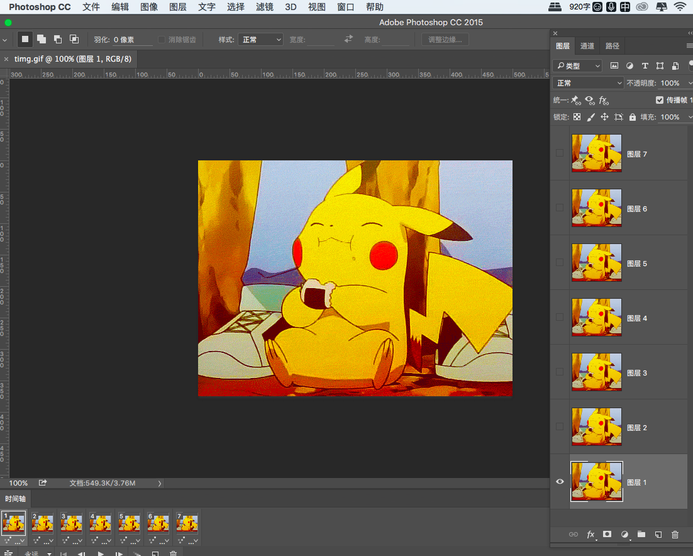Hide layer 图层 1 with eye icon
Viewport: 693px width, 556px height.
coord(560,482)
